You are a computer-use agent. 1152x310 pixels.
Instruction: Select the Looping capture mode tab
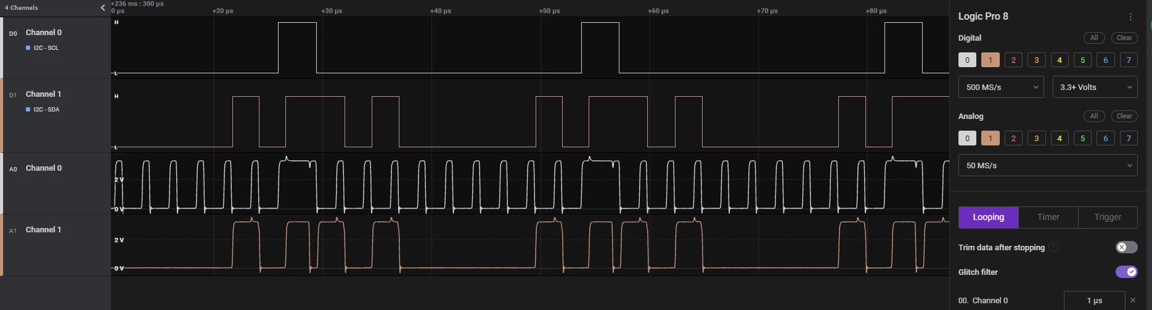coord(988,217)
